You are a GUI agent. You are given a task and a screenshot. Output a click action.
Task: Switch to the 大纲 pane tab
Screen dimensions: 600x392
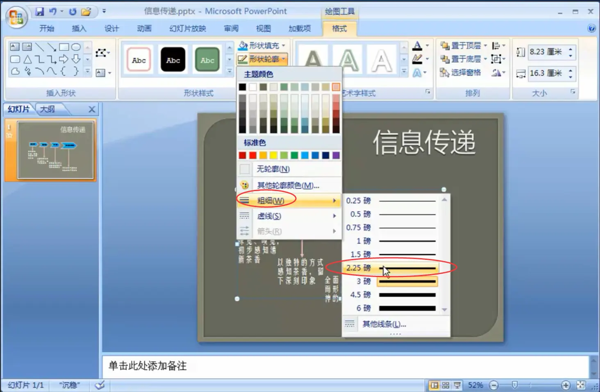(x=48, y=109)
